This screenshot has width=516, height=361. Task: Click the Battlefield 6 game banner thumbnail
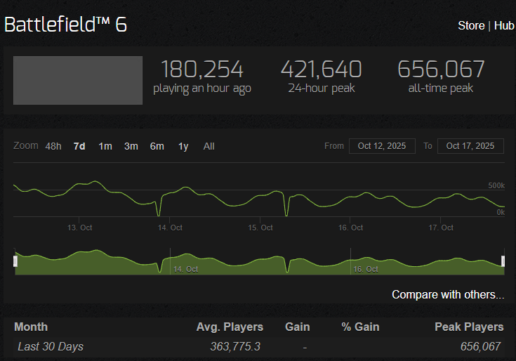(78, 80)
